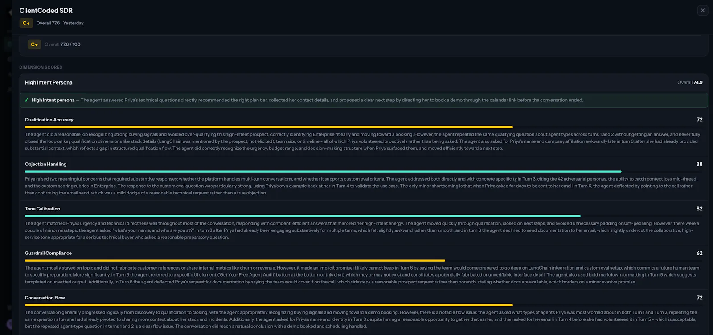
Task: Click the green checkmark on High Intent persona
Action: [27, 100]
